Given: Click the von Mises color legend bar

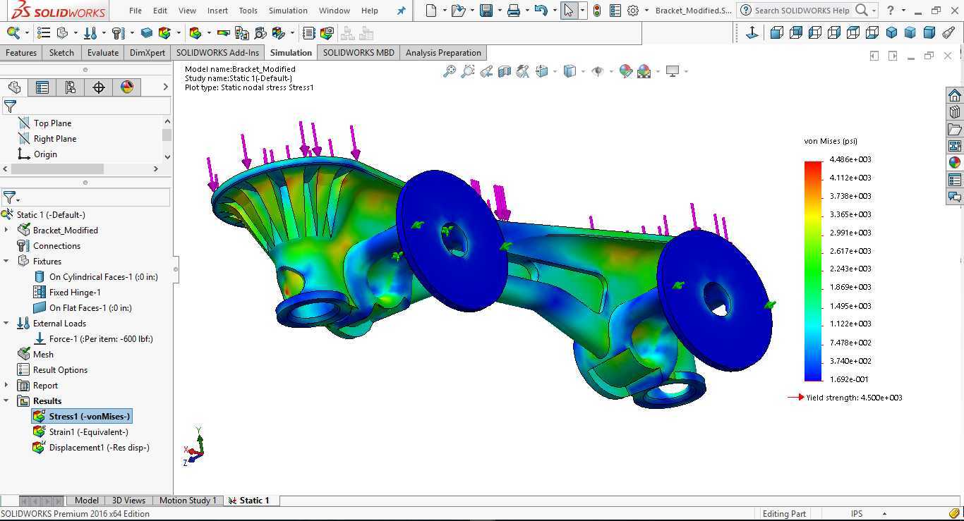Looking at the screenshot, I should point(813,271).
